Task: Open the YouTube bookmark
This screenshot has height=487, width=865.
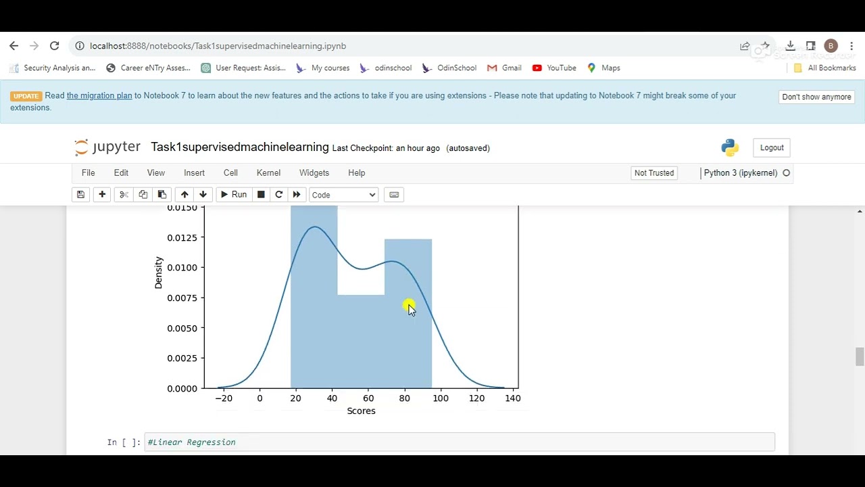Action: tap(554, 68)
